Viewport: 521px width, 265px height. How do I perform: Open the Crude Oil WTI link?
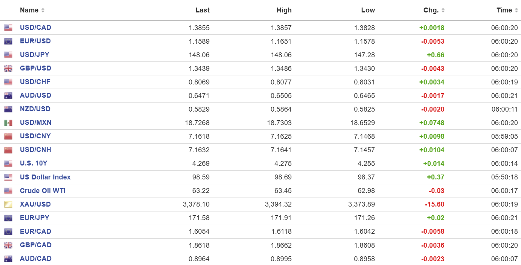43,191
